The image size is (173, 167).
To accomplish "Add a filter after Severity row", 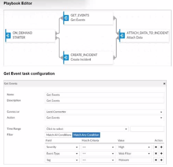I will click(161, 147).
